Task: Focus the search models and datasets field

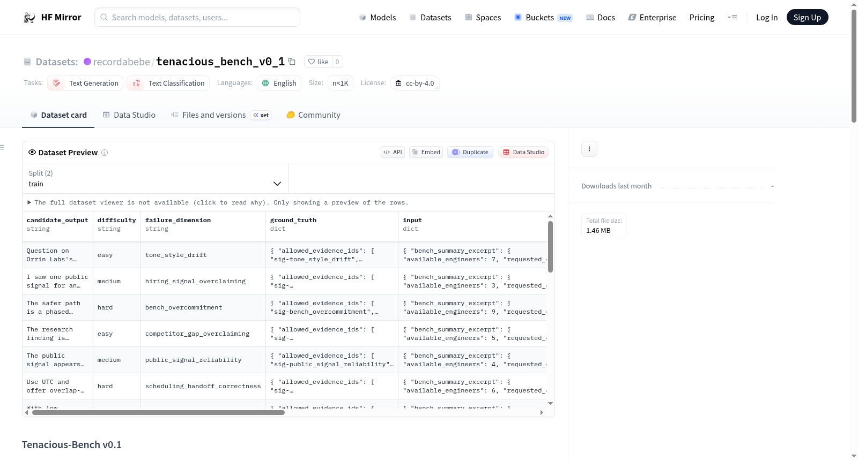Action: 197,17
